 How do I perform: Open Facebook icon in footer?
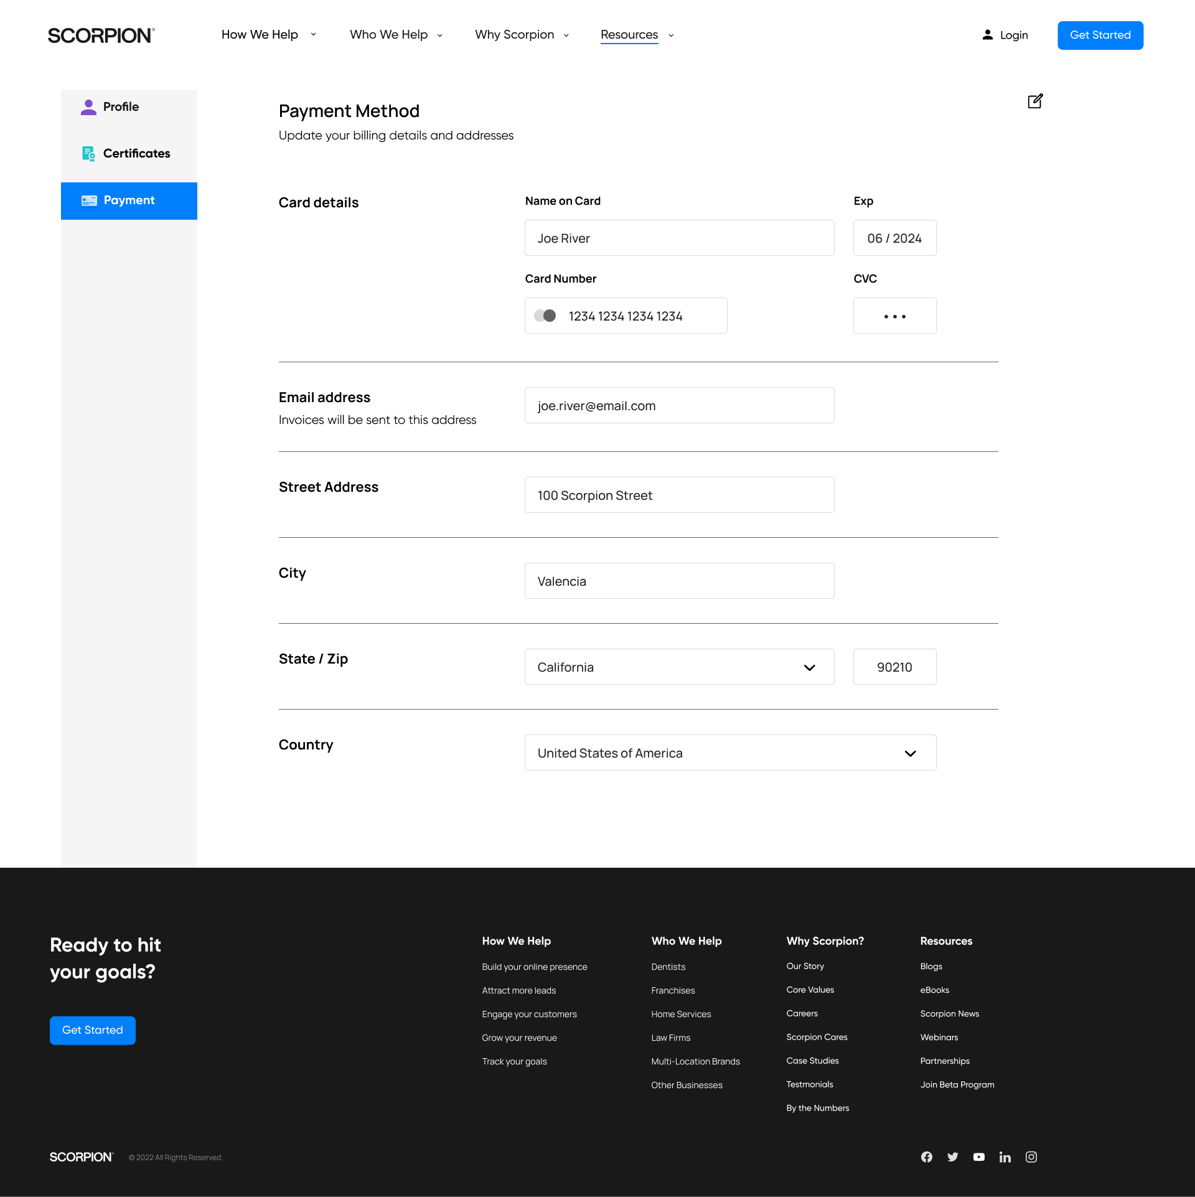[x=927, y=1157]
